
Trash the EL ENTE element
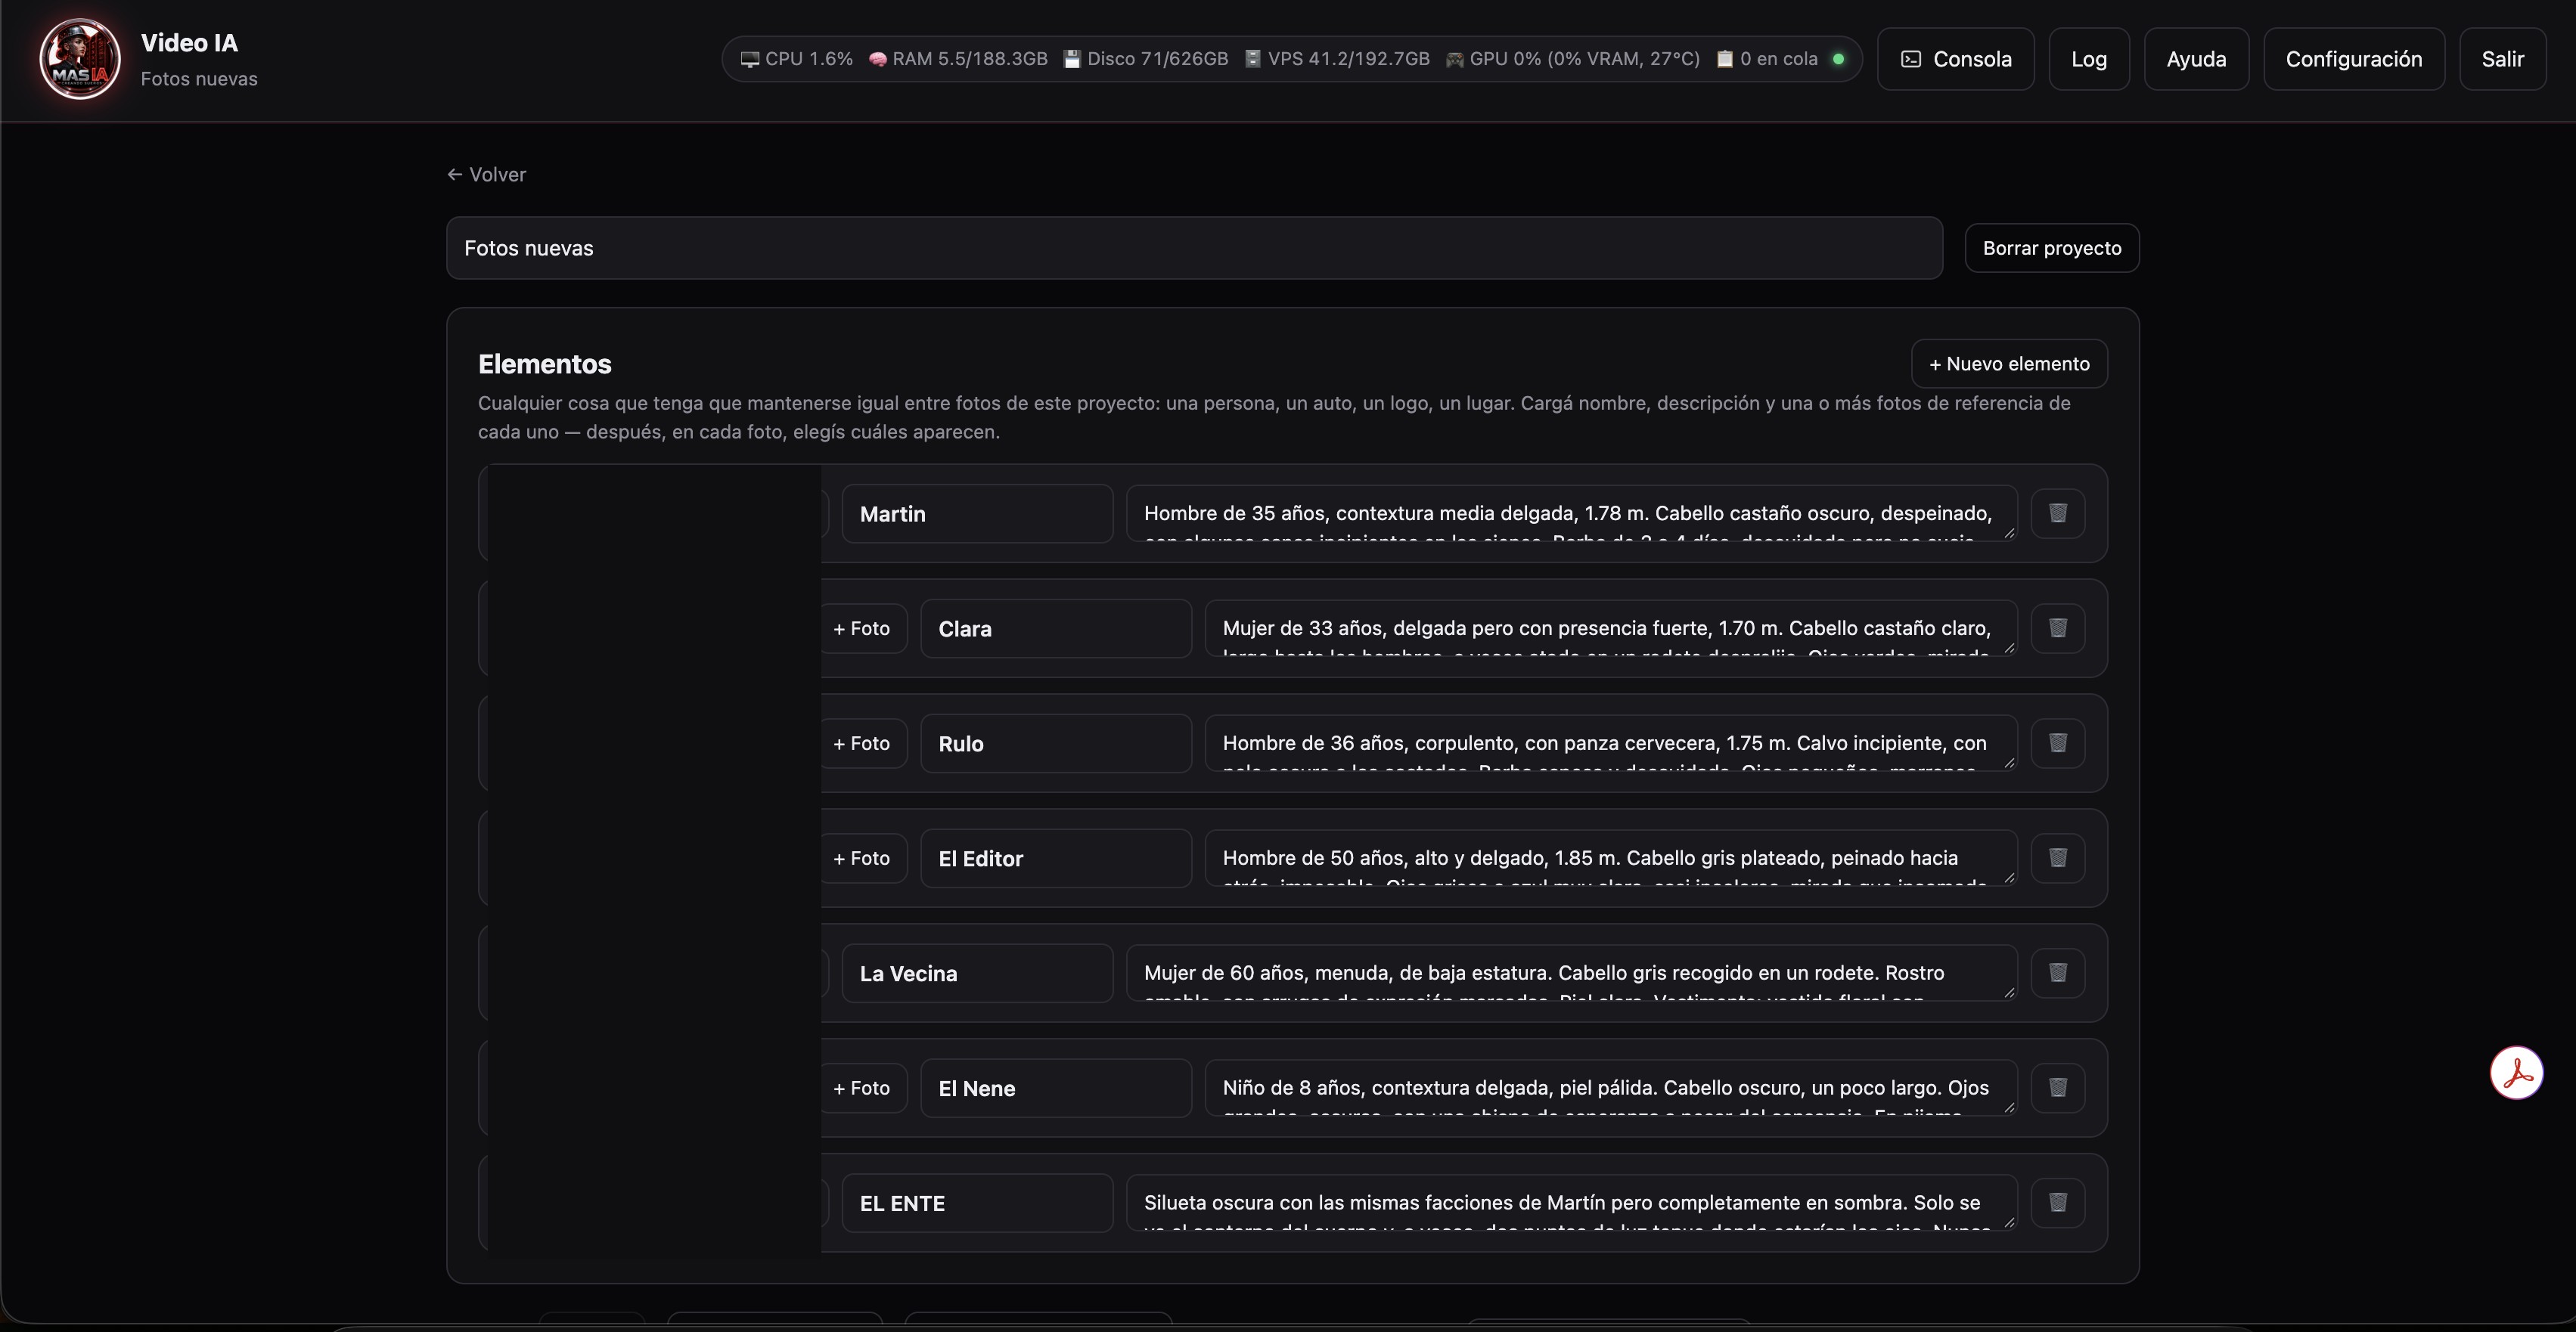tap(2057, 1202)
